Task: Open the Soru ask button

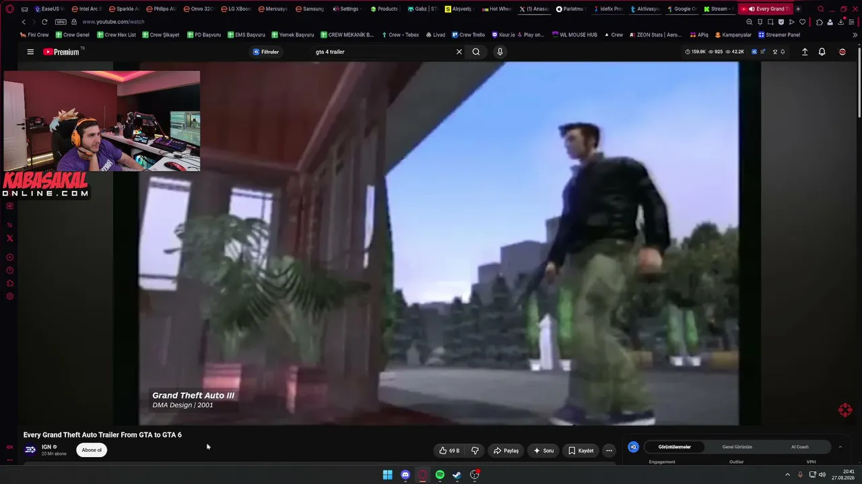Action: tap(543, 450)
